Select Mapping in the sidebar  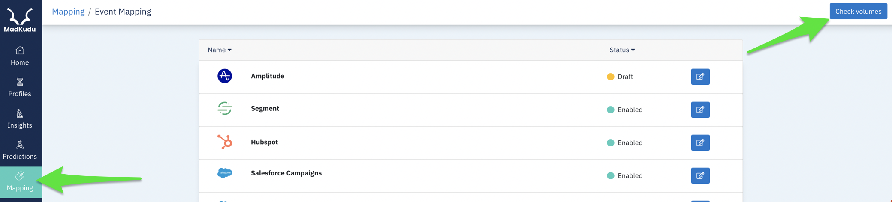coord(20,182)
